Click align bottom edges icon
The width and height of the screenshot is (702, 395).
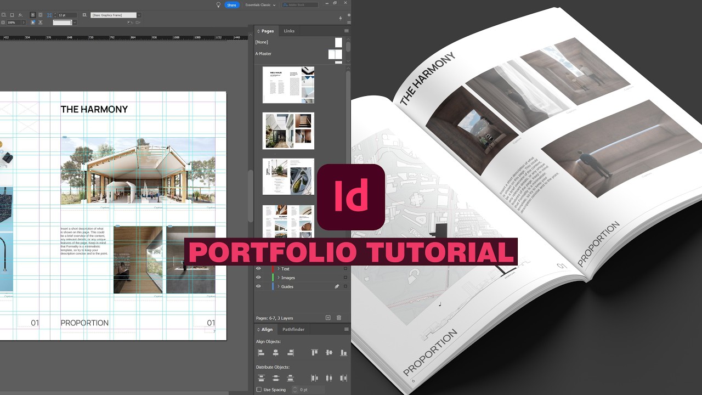[344, 353]
